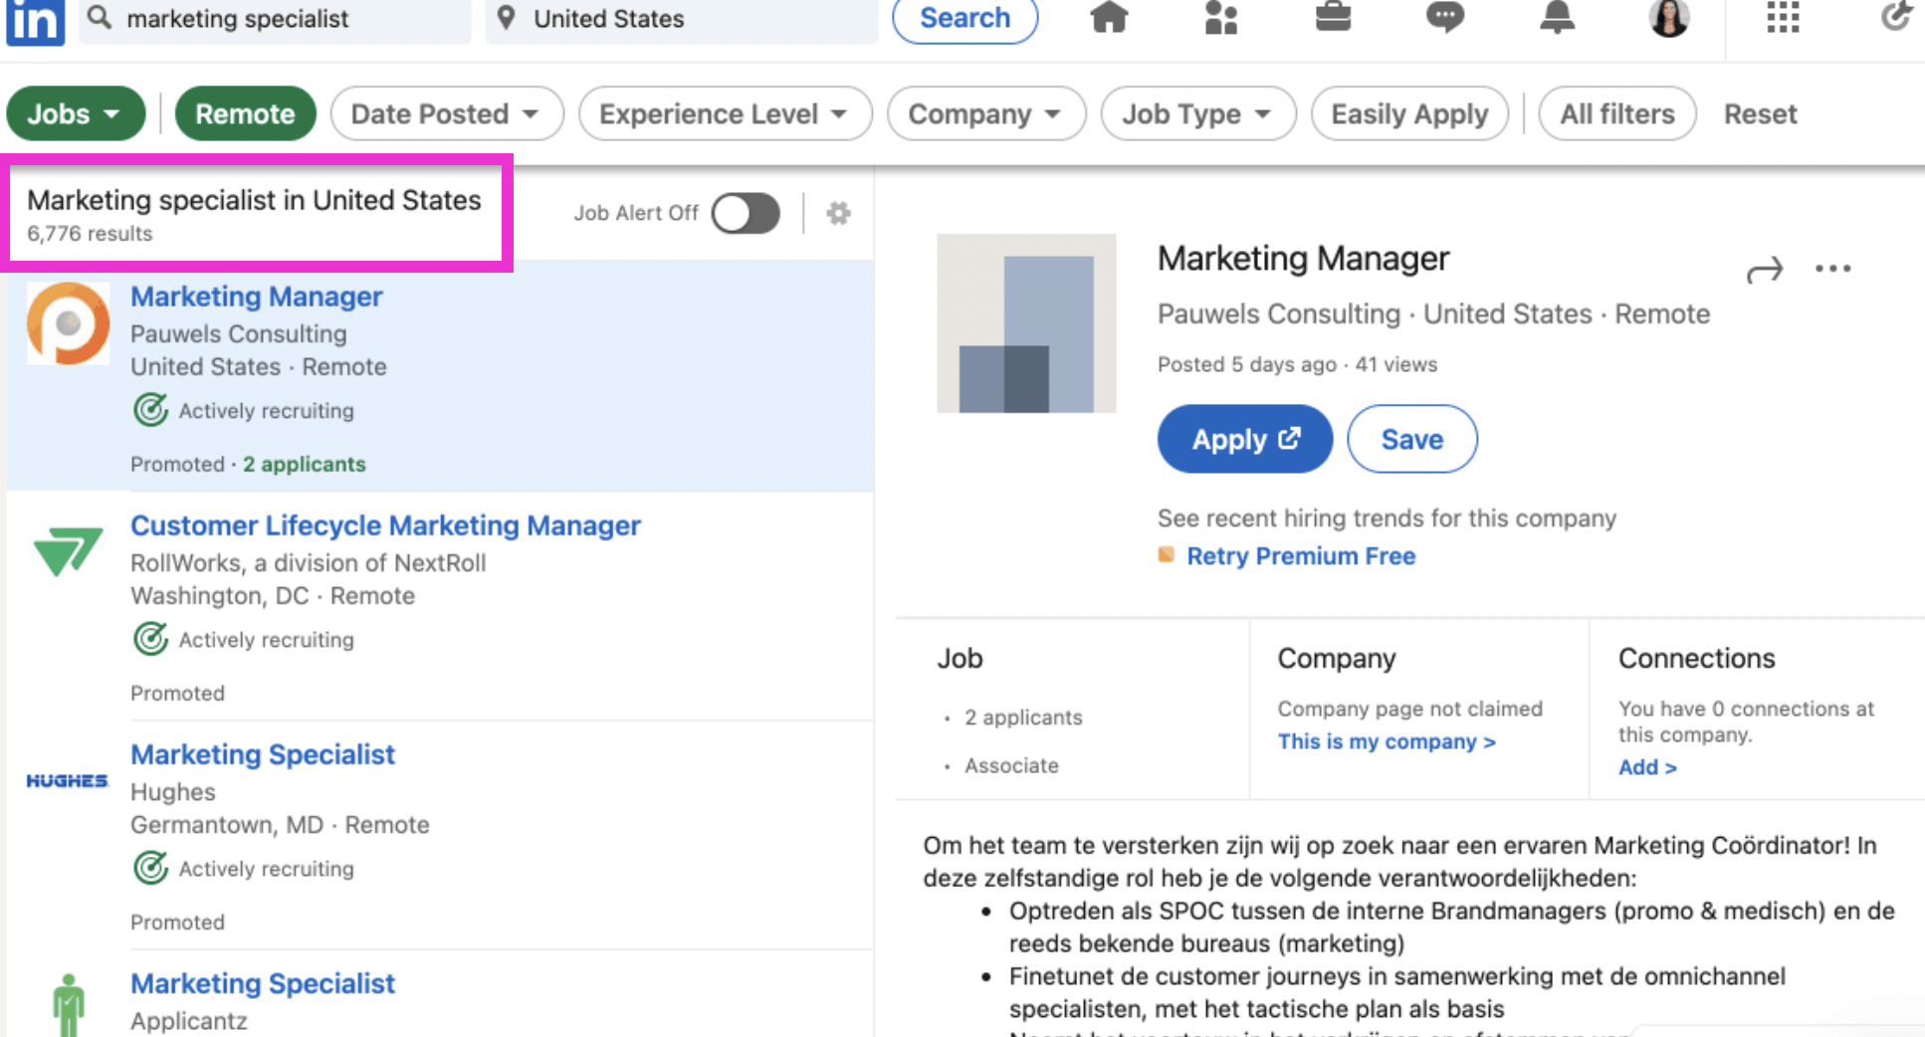Viewport: 1925px width, 1037px height.
Task: Click RollWorks, a division of NextRoll text
Action: 309,563
